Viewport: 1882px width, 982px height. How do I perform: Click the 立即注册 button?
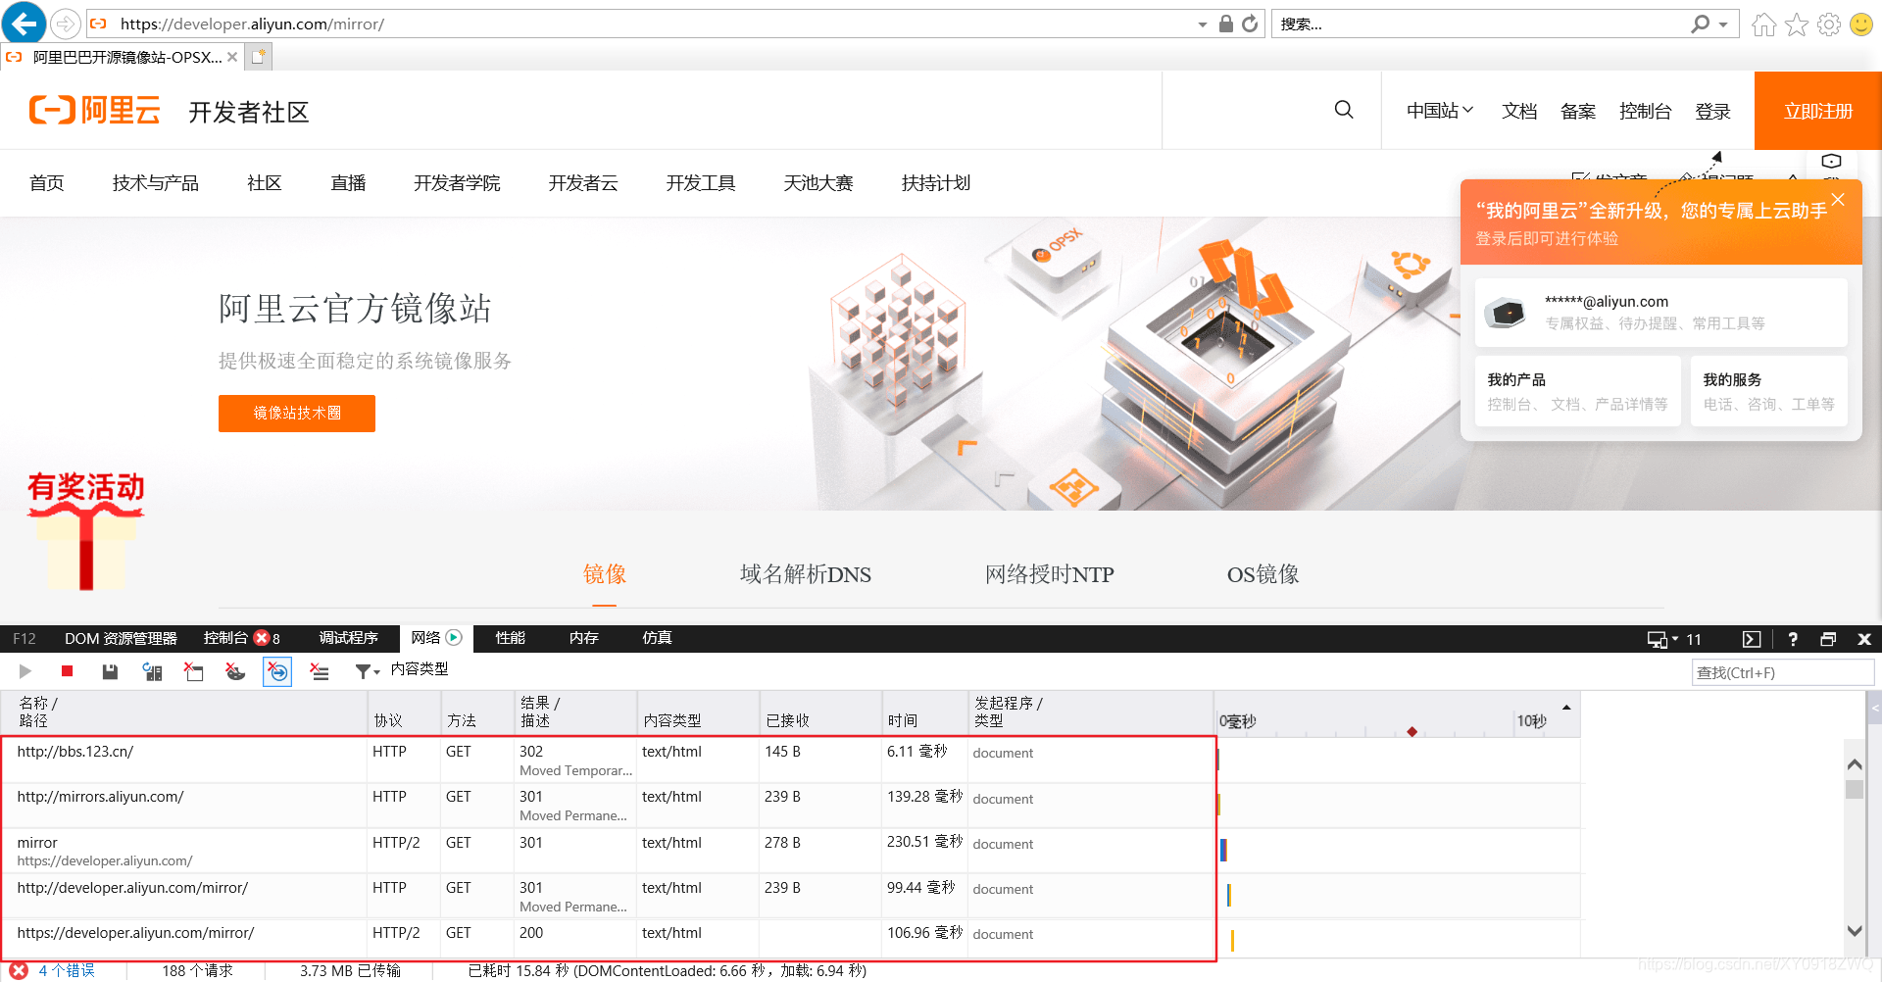click(x=1818, y=111)
